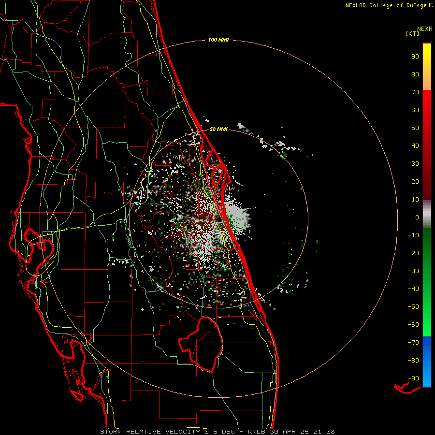
Task: Click the [KT] units label
Action: (x=412, y=33)
